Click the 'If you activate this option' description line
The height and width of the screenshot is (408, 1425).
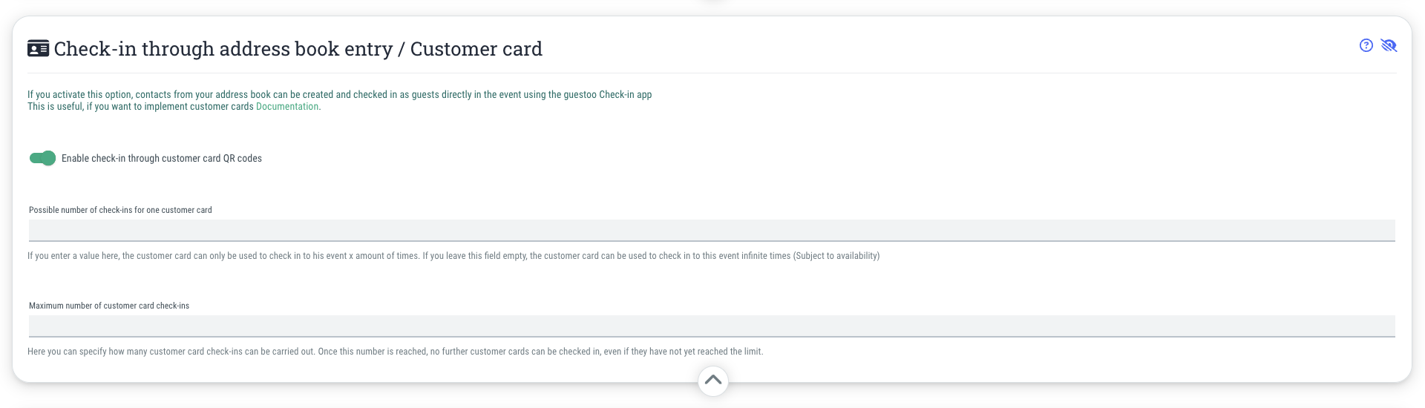[x=260, y=95]
